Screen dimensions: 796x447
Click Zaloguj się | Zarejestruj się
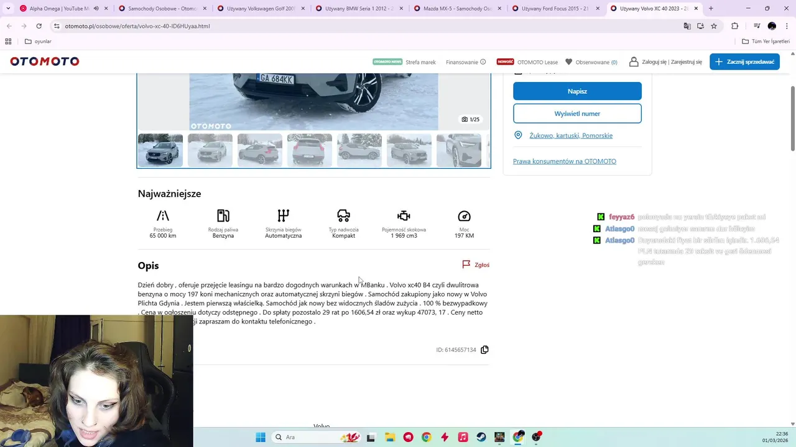(672, 62)
